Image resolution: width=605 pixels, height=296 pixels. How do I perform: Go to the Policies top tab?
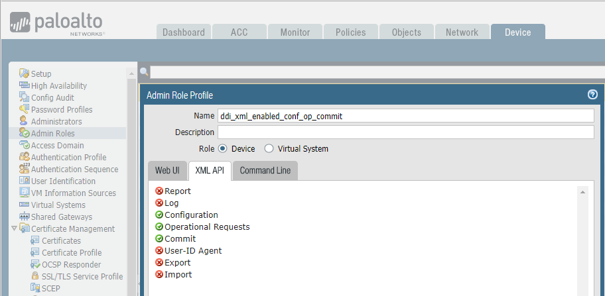click(350, 32)
